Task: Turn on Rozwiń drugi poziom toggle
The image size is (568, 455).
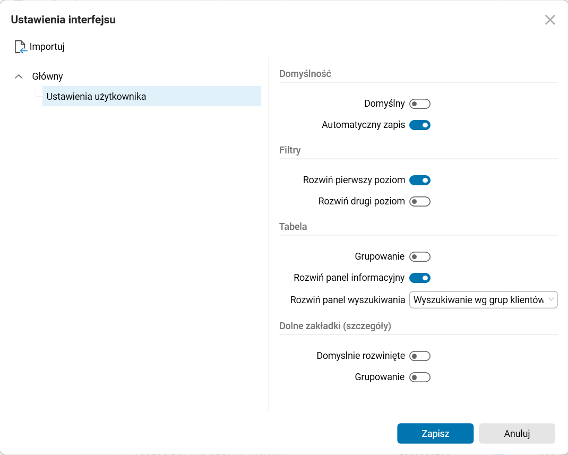Action: [x=419, y=202]
